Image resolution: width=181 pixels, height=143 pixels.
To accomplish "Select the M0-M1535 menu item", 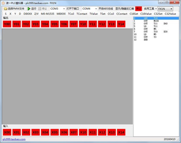I will pos(48,14).
